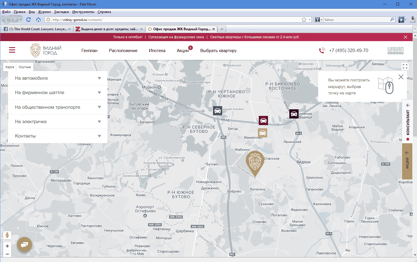
Task: Click the phone handset icon
Action: tap(322, 51)
